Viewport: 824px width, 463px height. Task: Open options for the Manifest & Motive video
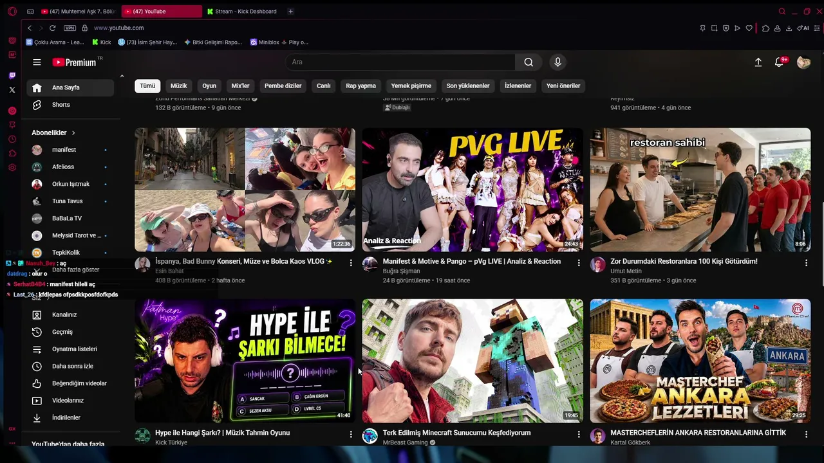pos(579,262)
